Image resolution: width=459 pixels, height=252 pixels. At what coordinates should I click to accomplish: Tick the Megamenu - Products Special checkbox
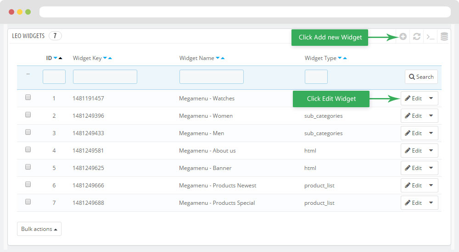(x=28, y=202)
